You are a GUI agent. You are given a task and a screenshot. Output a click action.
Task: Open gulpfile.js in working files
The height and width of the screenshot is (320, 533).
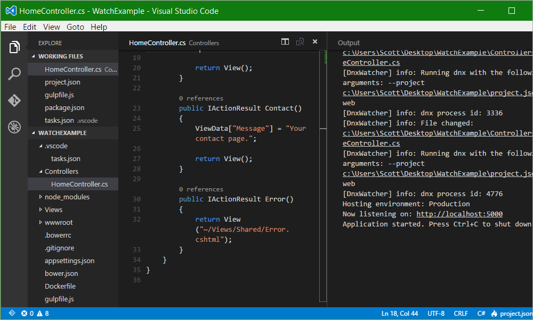(73, 95)
